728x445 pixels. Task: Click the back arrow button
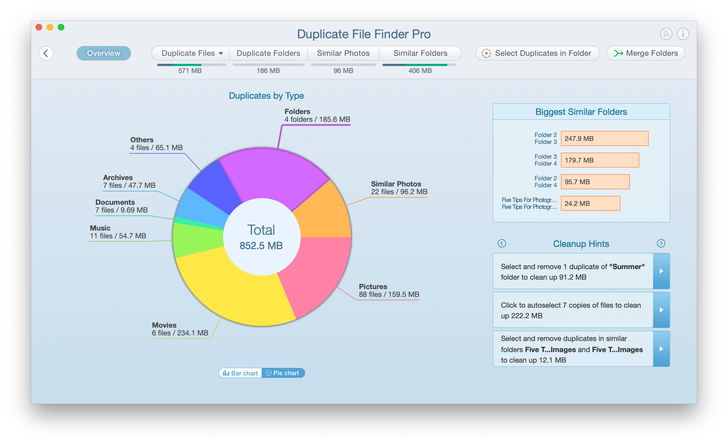click(46, 53)
